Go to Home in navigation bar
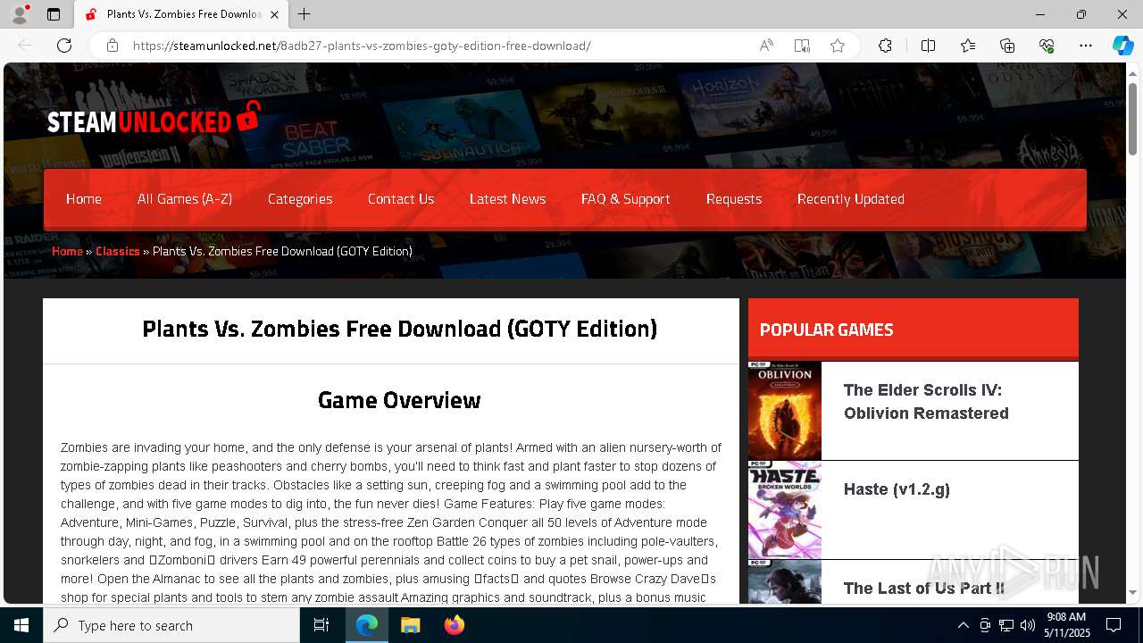The height and width of the screenshot is (643, 1143). click(84, 199)
